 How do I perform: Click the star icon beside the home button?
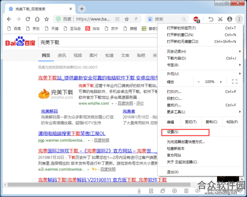46,19
